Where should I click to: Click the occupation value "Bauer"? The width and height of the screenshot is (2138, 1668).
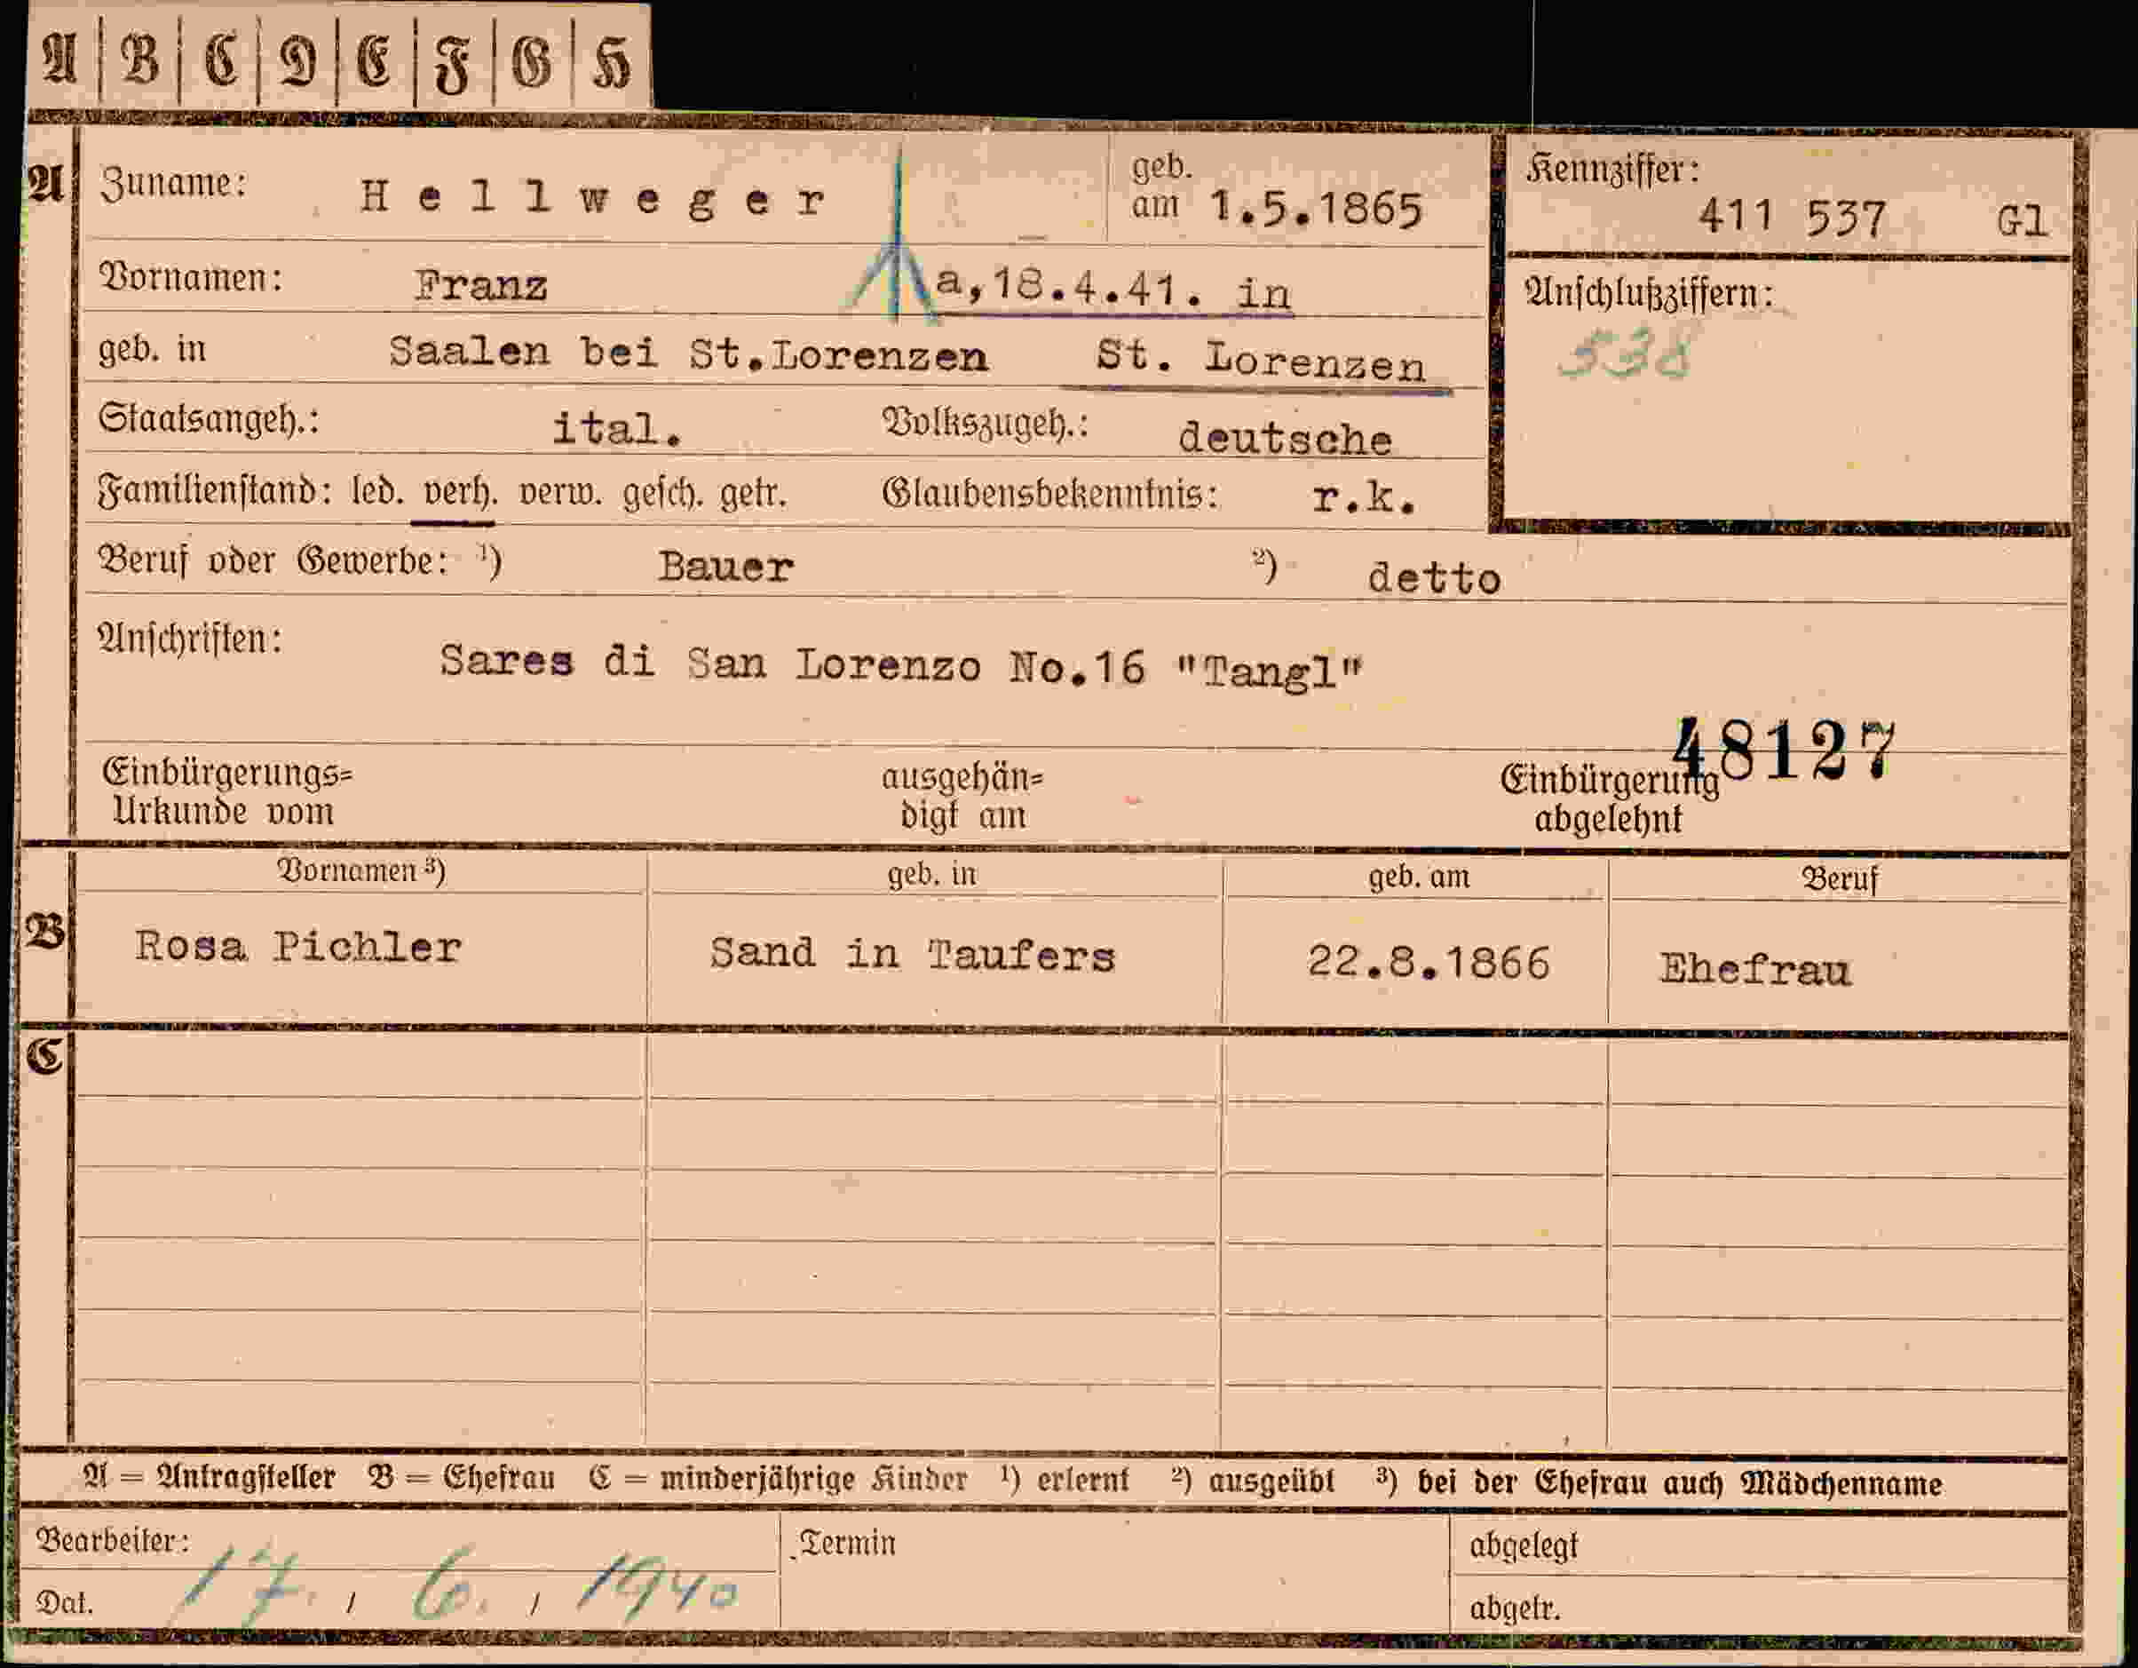coord(725,567)
